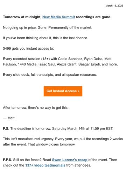
Task: Click the Get Instant Access button
Action: click(x=63, y=91)
